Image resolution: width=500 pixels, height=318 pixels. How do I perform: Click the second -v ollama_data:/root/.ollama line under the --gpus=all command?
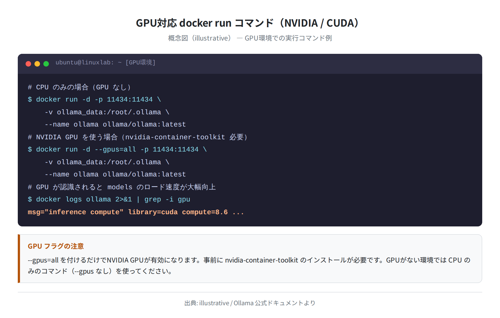(107, 162)
